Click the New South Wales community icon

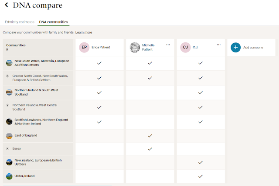point(9,63)
